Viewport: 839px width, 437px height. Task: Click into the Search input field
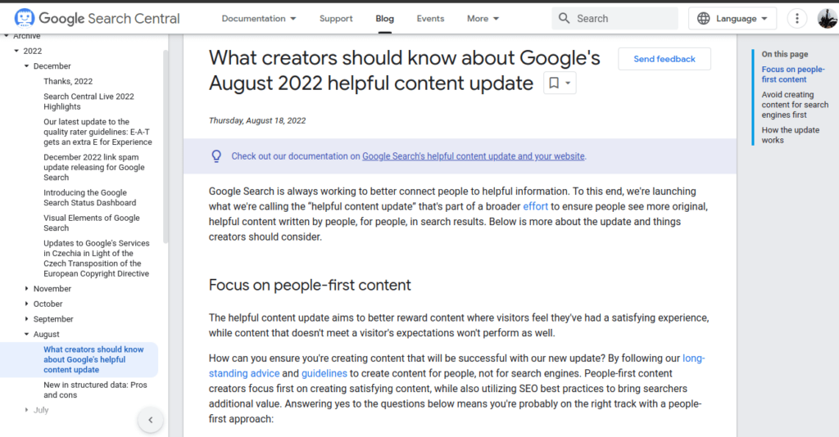624,18
